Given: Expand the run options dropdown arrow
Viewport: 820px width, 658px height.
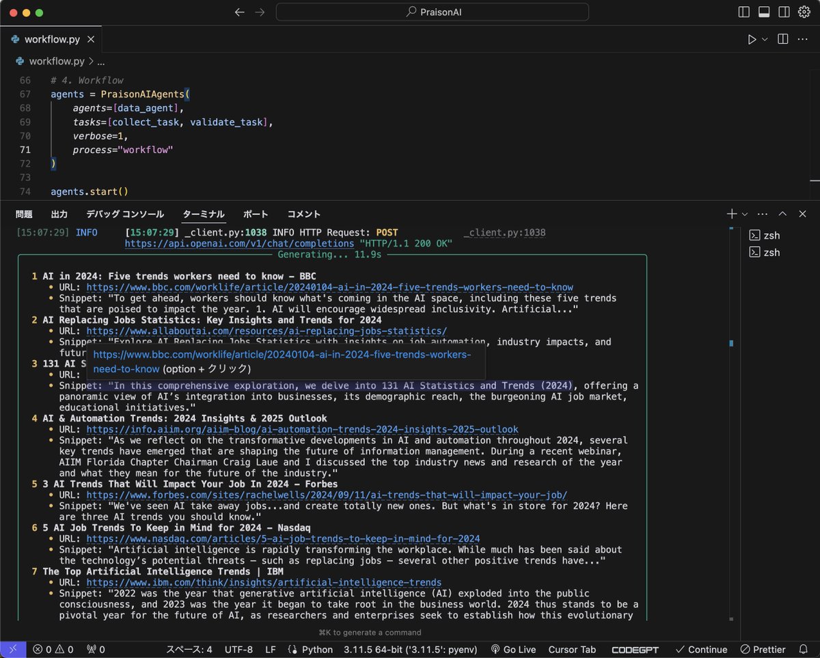Looking at the screenshot, I should (x=765, y=40).
